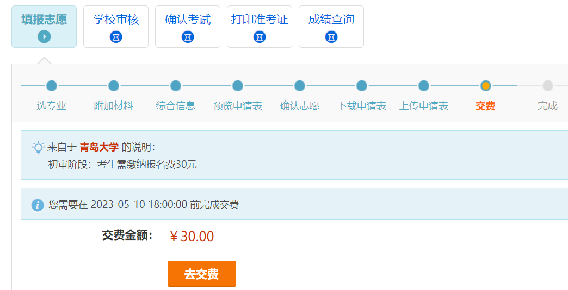
Task: Click the hourglass icon under 确认考试
Action: pyautogui.click(x=188, y=37)
